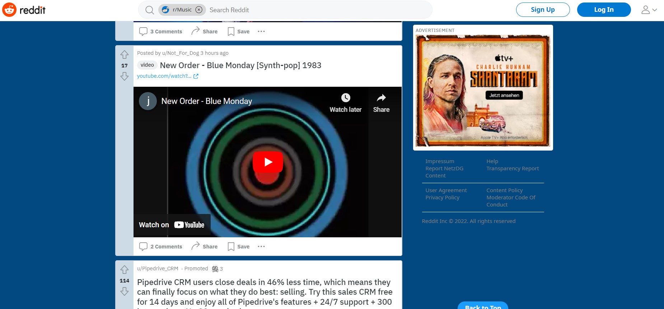
Task: Click the 'Reddit Inc © 2022. All rights reserved' text
Action: coord(468,221)
